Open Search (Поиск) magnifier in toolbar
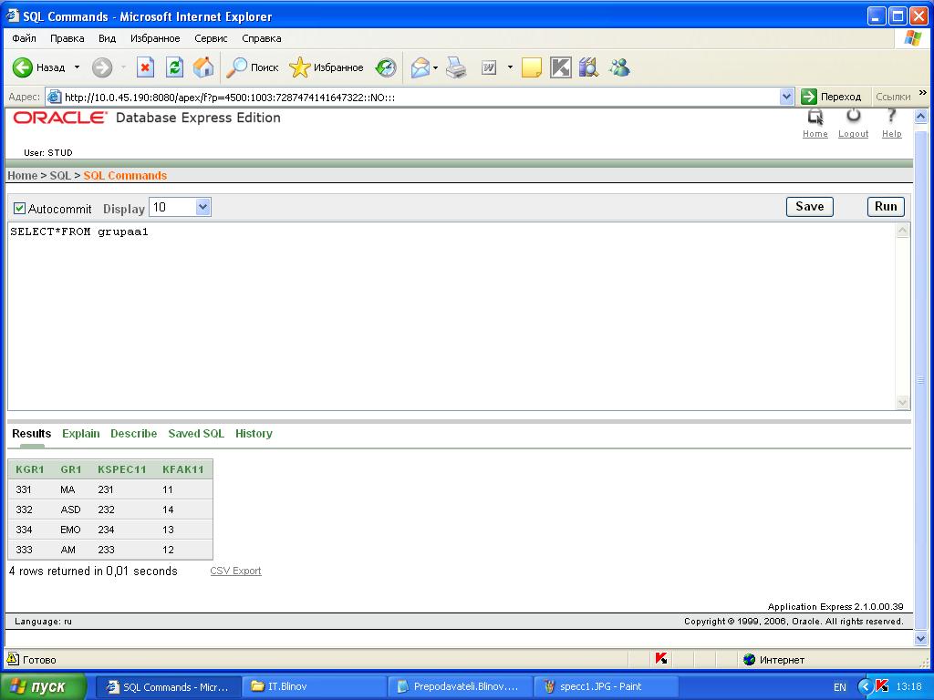 [236, 67]
